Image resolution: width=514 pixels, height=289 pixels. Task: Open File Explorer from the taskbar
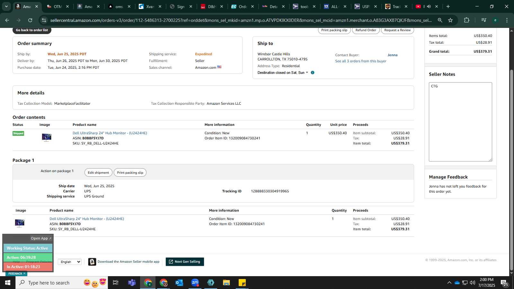tap(226, 283)
